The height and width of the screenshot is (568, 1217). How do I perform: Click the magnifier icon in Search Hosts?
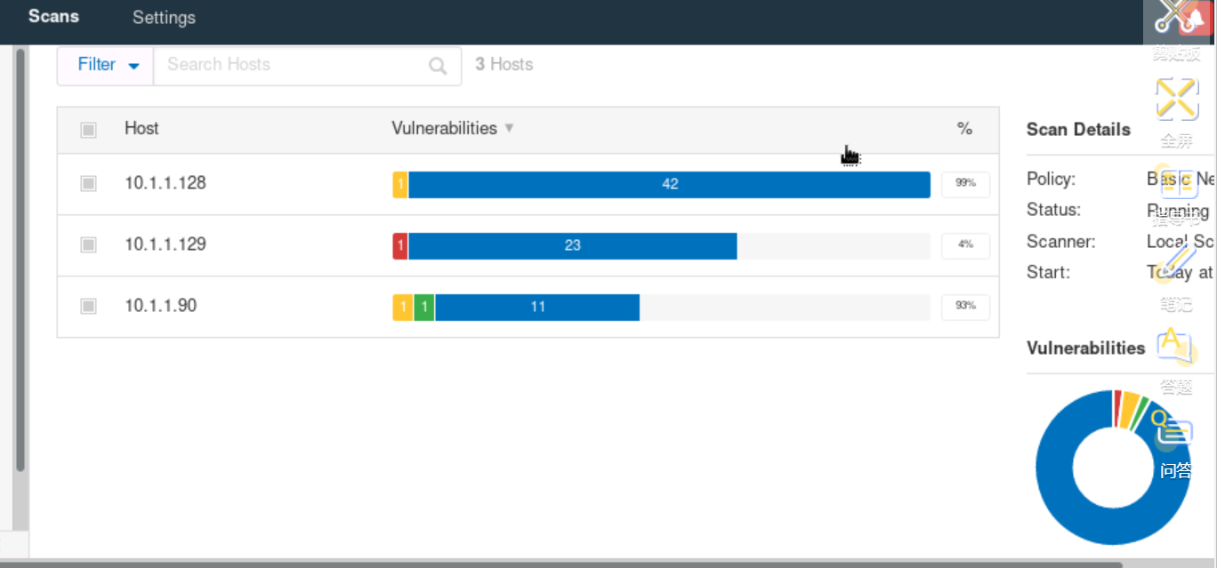coord(438,66)
